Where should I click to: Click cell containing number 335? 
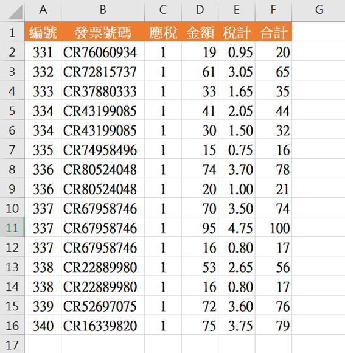click(x=43, y=149)
